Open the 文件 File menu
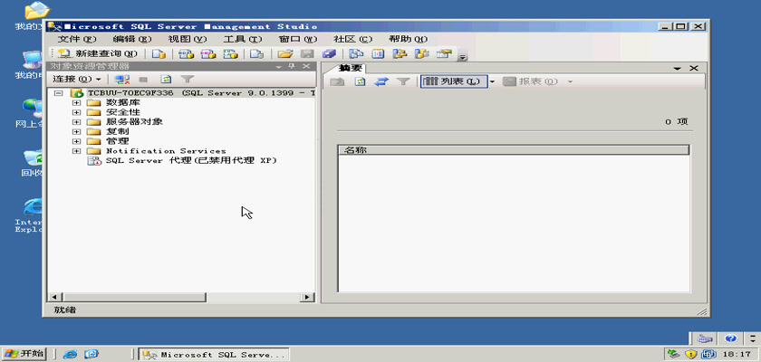This screenshot has height=362, width=761. click(x=77, y=39)
